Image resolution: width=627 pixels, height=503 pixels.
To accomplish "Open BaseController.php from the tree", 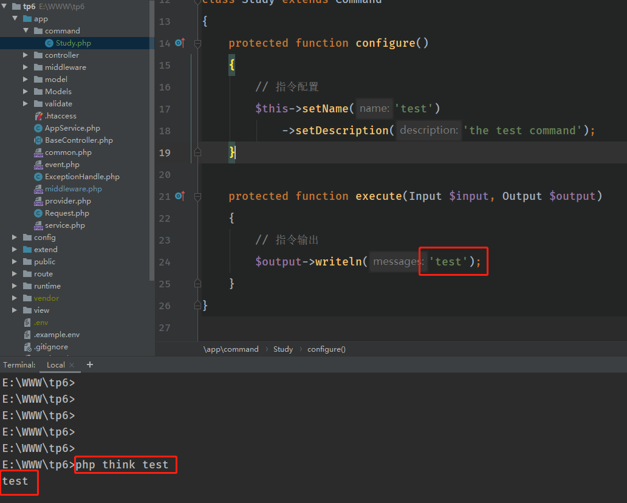I will click(79, 140).
